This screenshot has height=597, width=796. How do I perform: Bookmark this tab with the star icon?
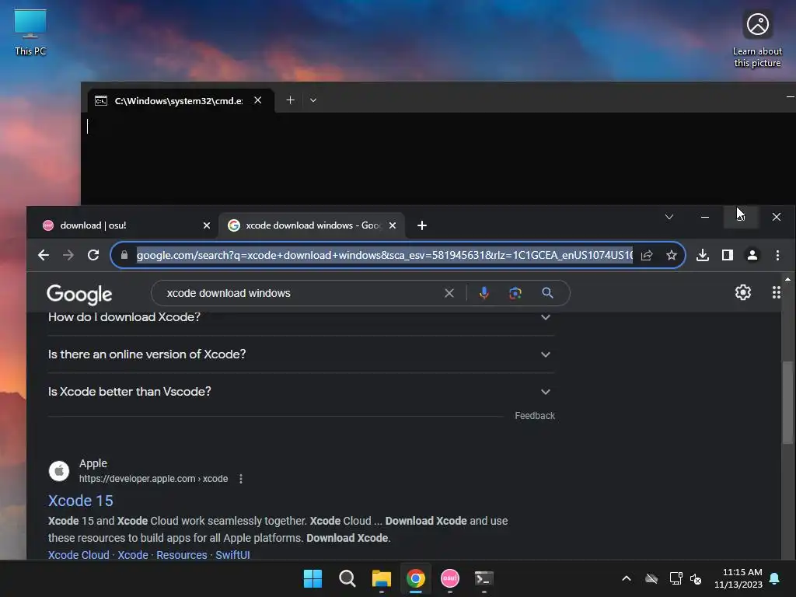coord(672,255)
